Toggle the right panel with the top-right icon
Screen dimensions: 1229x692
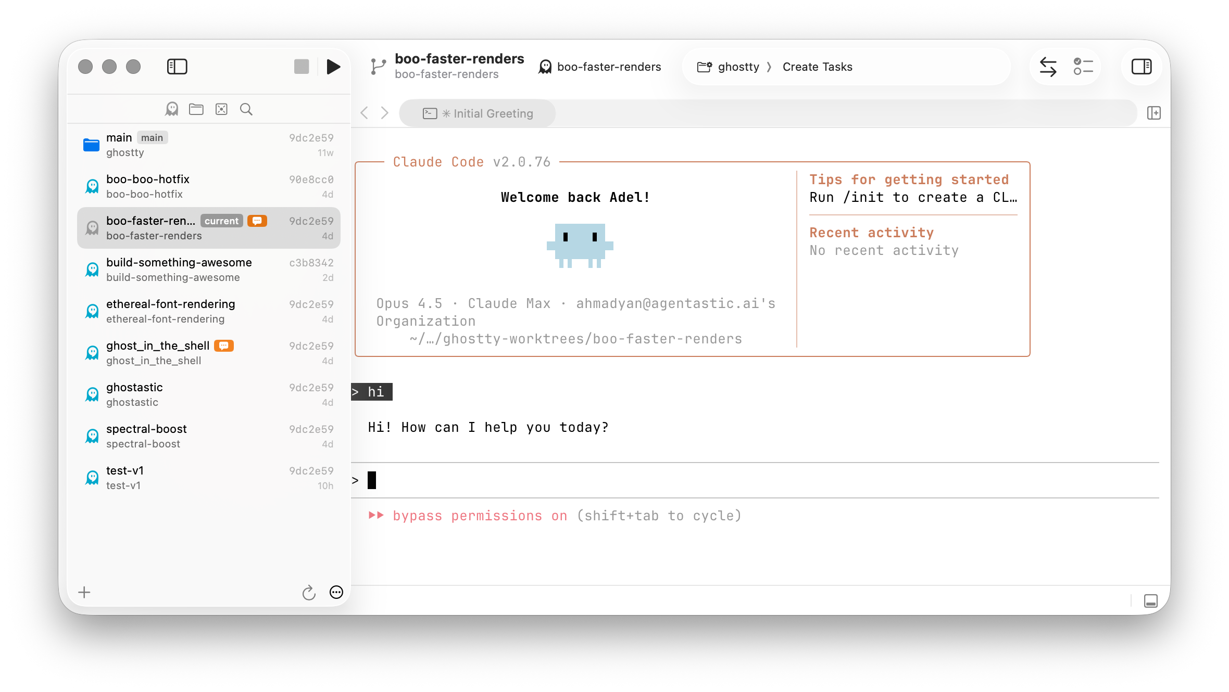click(1141, 67)
